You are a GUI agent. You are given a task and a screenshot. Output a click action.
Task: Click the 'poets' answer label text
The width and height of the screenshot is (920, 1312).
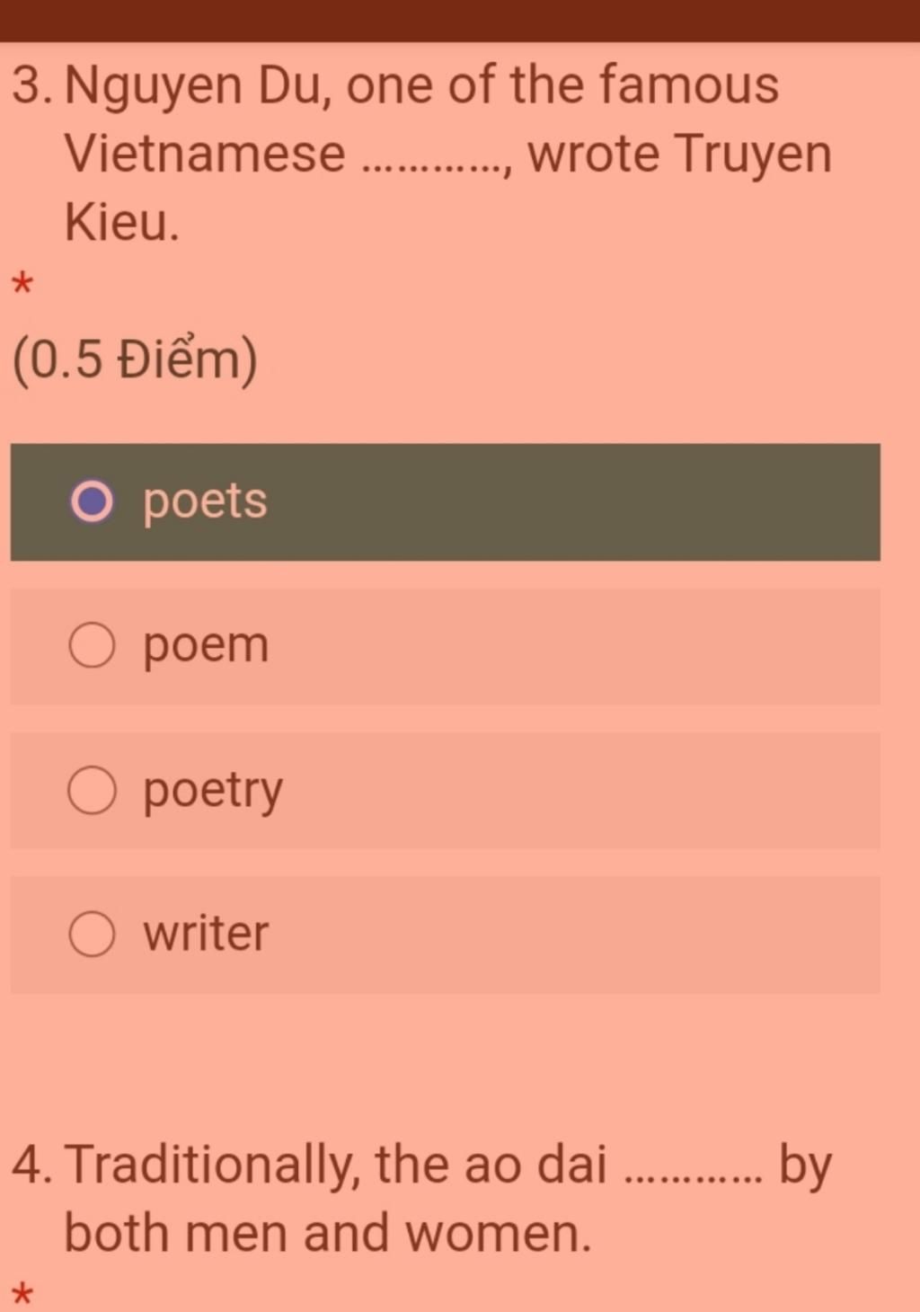click(x=205, y=501)
